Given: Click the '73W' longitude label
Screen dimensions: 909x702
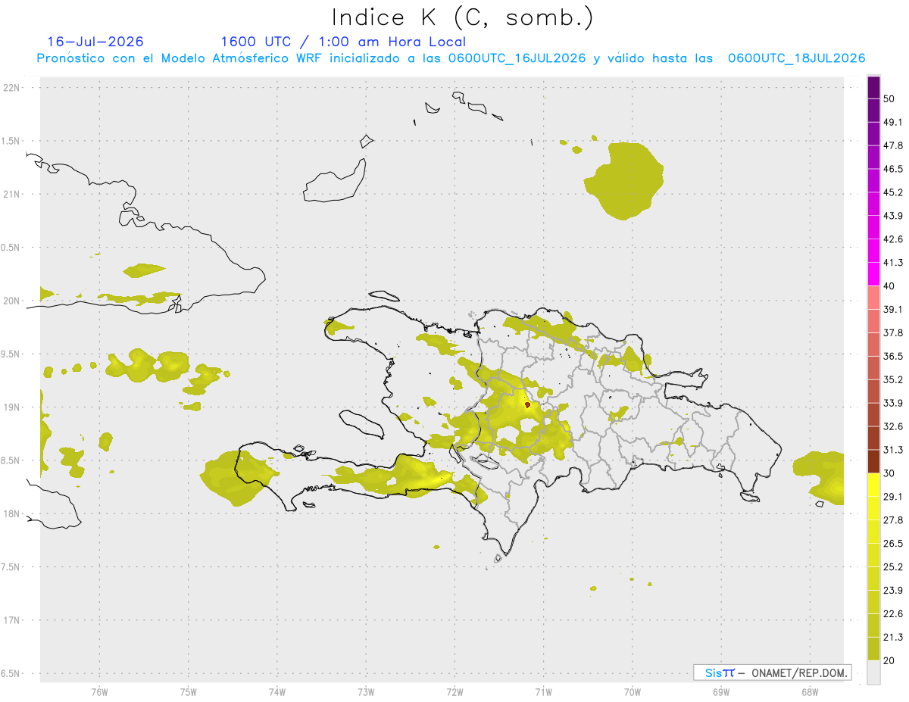Looking at the screenshot, I should point(366,691).
